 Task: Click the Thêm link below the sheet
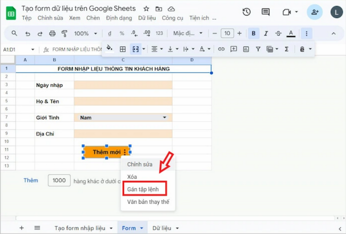[x=31, y=180]
